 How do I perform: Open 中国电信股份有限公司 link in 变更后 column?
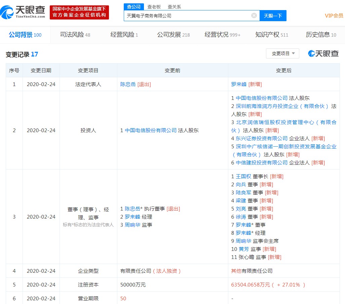pos(262,98)
